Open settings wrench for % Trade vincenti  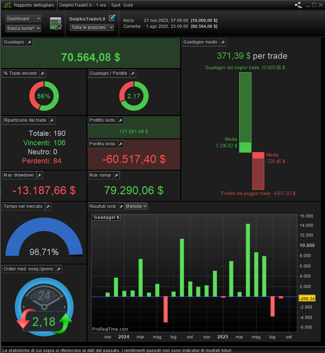point(42,73)
